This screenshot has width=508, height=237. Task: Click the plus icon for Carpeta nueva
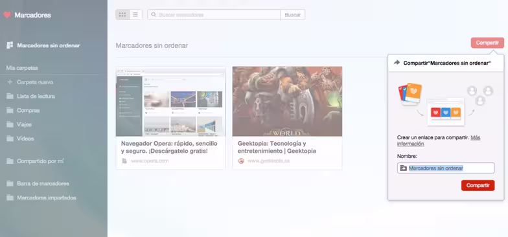point(10,82)
